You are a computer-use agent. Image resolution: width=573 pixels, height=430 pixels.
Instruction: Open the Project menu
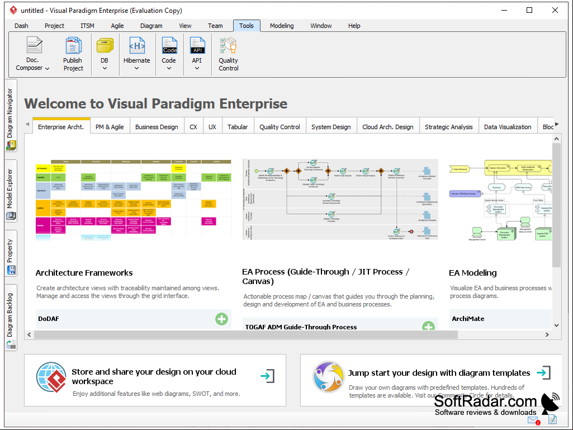54,26
